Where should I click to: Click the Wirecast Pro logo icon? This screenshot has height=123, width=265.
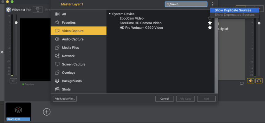tap(9, 10)
